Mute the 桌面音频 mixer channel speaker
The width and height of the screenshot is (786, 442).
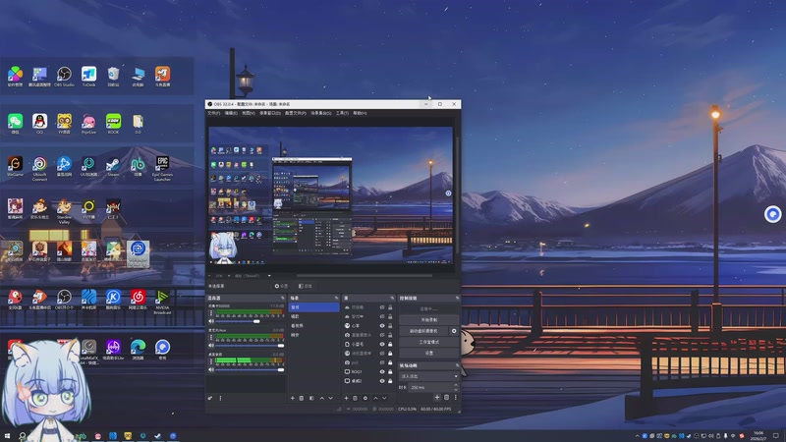[211, 370]
